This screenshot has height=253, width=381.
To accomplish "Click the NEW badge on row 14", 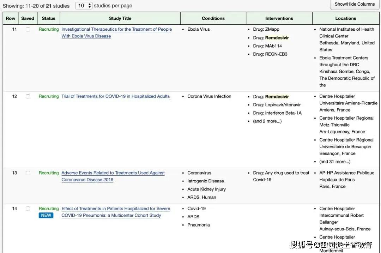I will (46, 215).
